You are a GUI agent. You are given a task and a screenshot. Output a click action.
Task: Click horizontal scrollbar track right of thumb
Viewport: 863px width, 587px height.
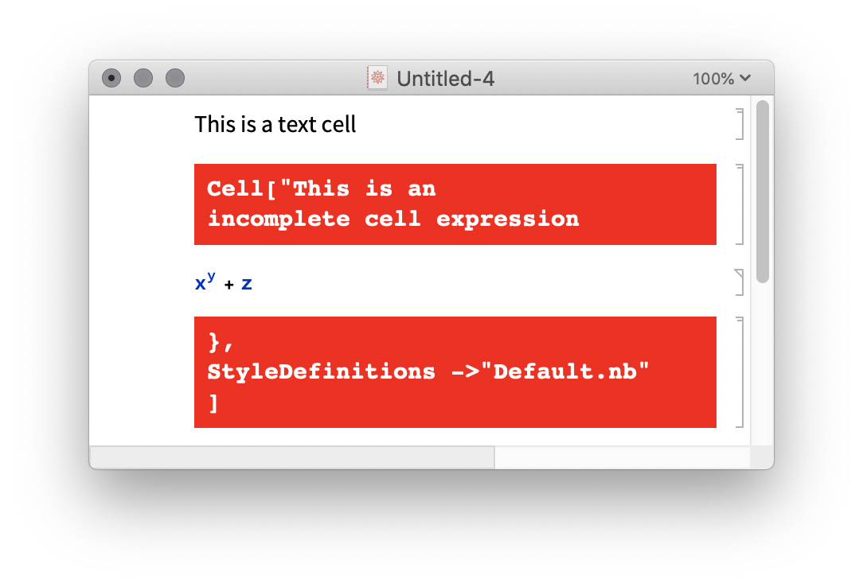621,457
